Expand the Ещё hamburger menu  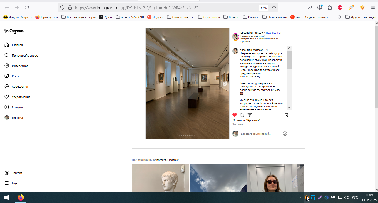click(11, 183)
